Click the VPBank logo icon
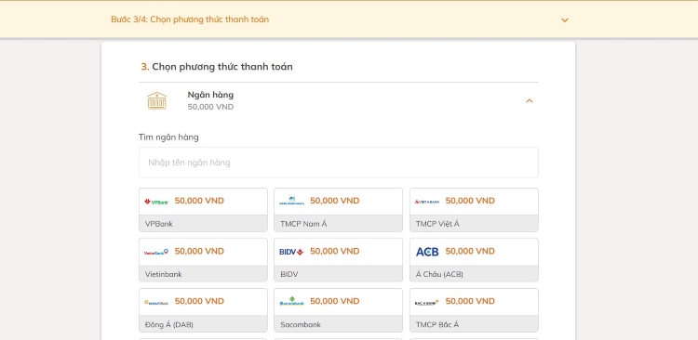The width and height of the screenshot is (698, 340). (156, 202)
